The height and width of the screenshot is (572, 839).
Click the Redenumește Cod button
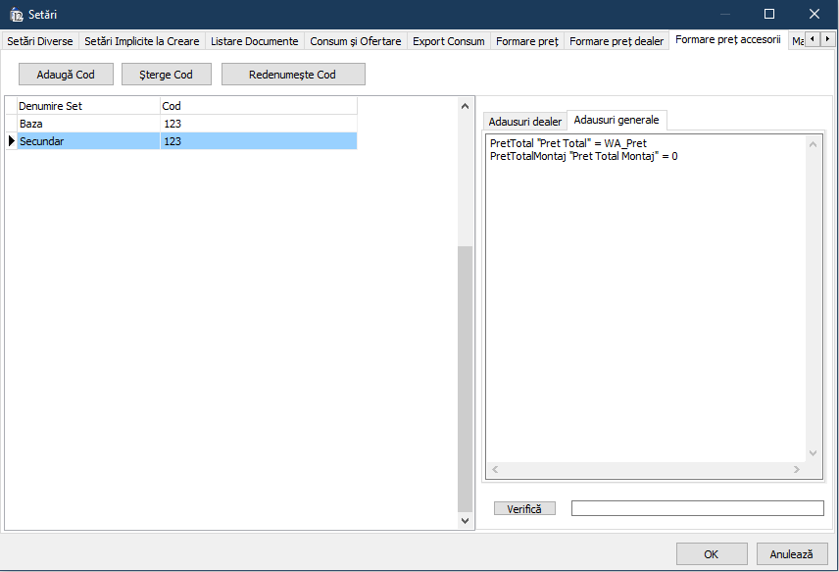point(293,75)
